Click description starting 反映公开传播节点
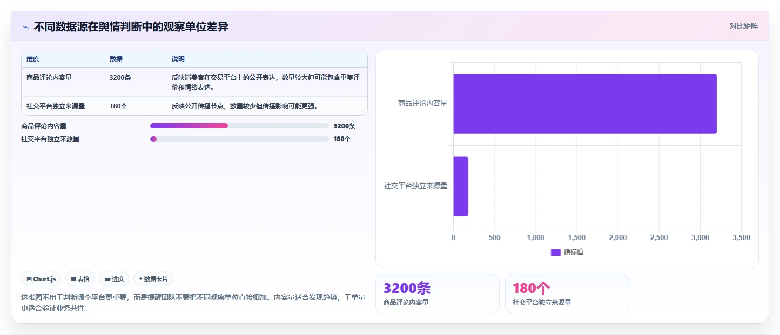The image size is (780, 335). tap(245, 106)
